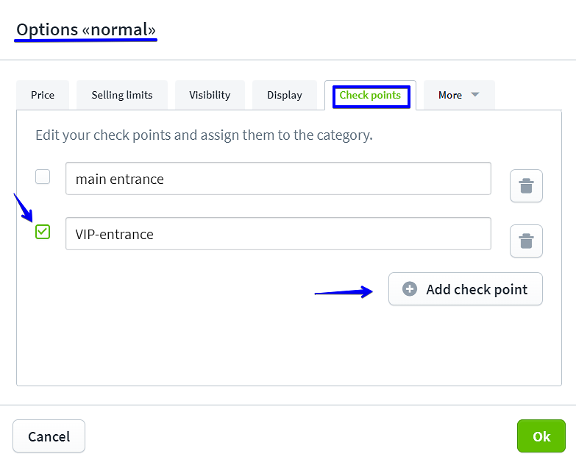The width and height of the screenshot is (576, 465).
Task: Click into the VIP-entrance text field
Action: pos(278,234)
